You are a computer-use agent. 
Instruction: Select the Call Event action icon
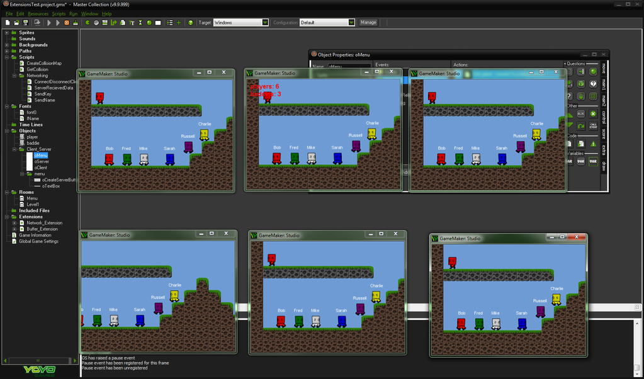point(593,126)
